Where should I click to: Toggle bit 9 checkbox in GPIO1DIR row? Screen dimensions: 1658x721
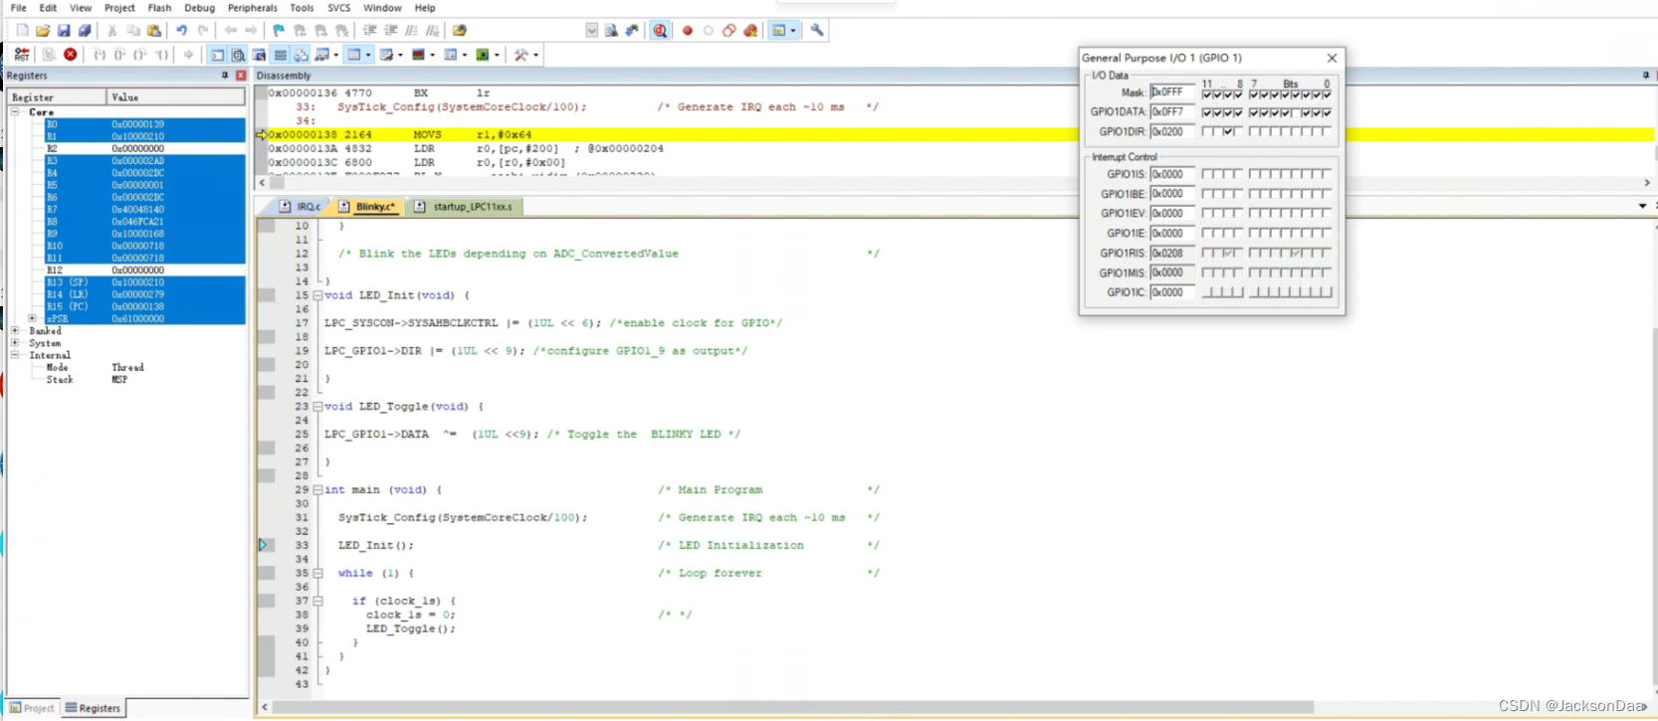(1228, 131)
